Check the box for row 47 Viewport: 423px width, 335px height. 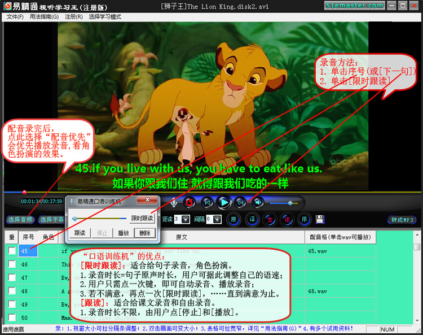pyautogui.click(x=12, y=277)
